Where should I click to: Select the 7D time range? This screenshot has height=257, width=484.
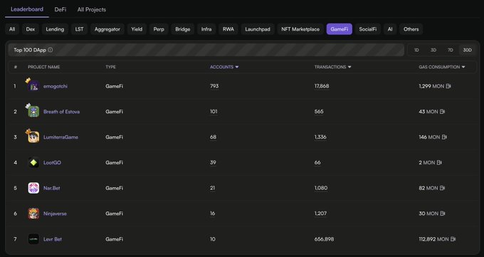point(451,50)
